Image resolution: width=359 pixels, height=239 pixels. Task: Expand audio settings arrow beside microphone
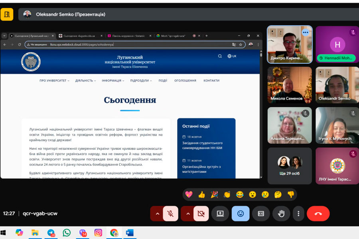[157, 214]
